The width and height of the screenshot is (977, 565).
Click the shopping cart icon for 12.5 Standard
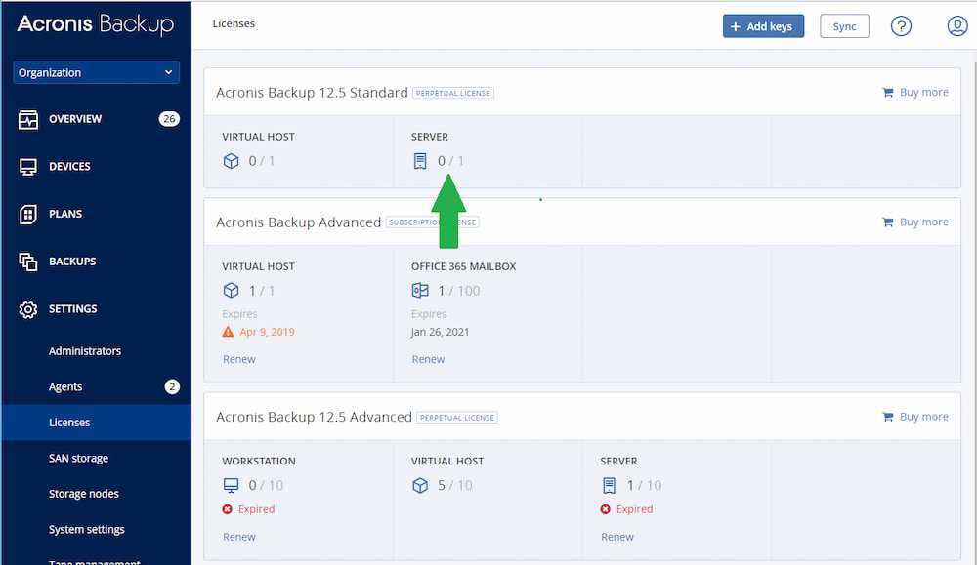coord(887,93)
